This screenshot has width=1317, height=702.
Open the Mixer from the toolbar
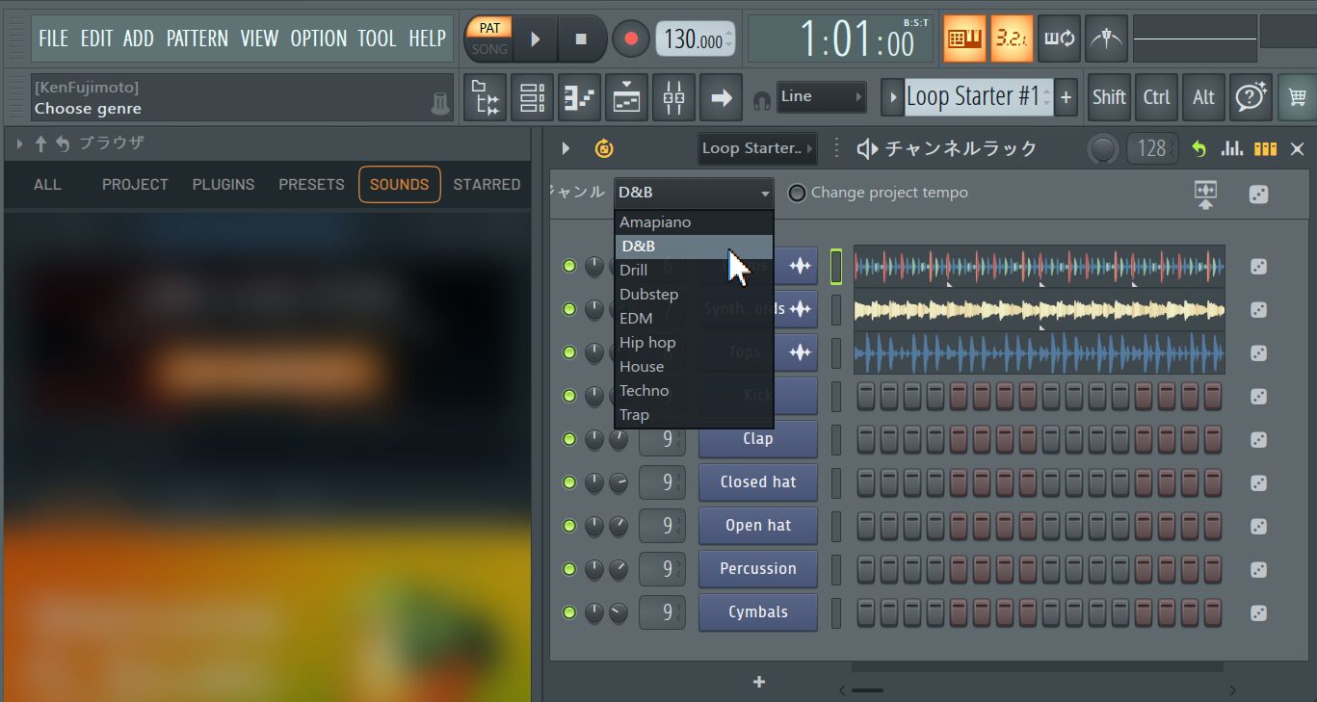[673, 97]
